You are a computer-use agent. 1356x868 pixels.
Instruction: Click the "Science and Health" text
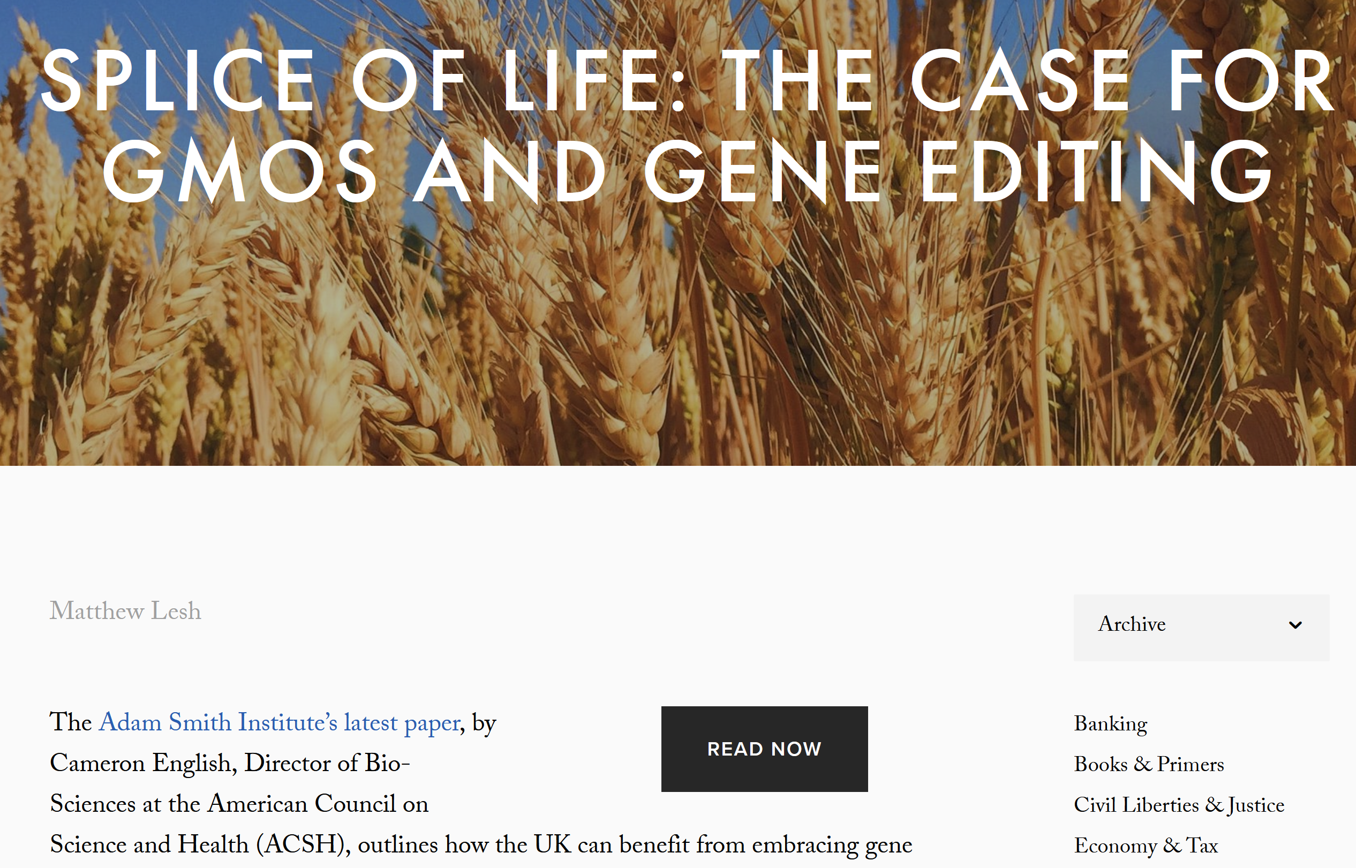click(149, 845)
